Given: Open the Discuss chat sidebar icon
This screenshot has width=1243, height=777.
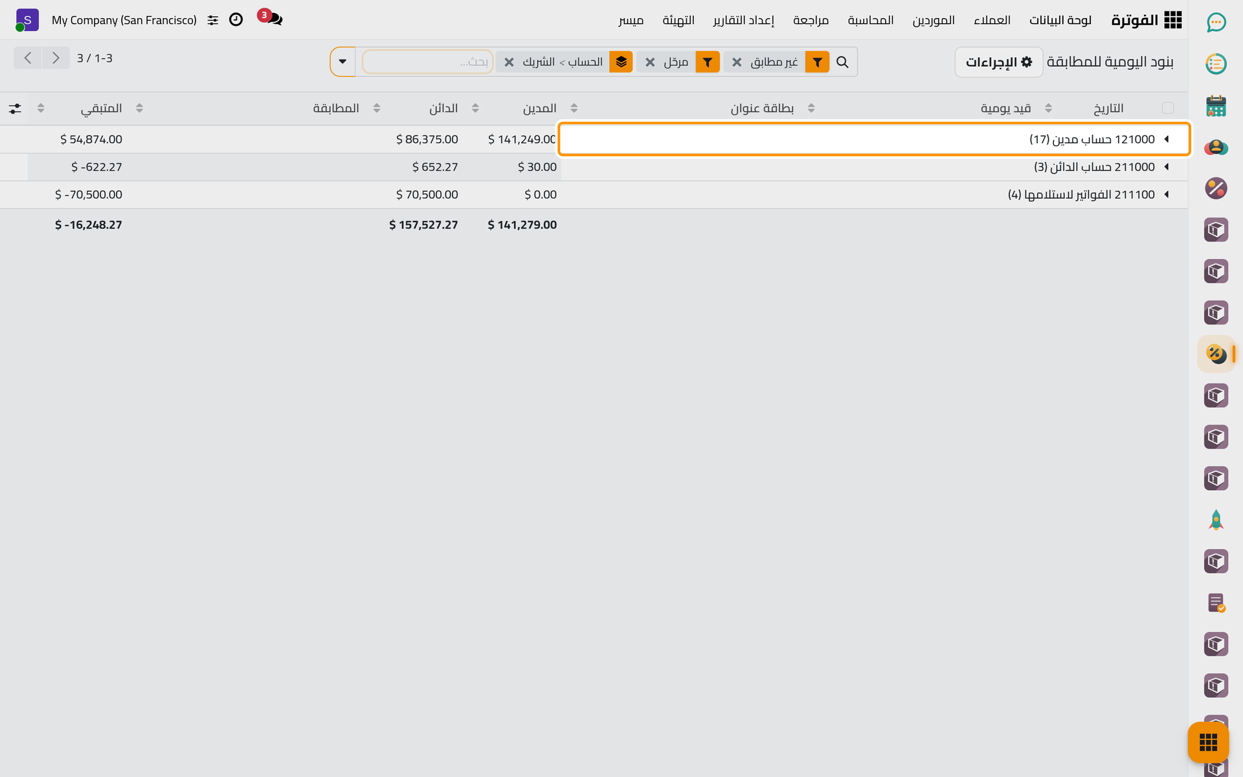Looking at the screenshot, I should tap(1216, 23).
